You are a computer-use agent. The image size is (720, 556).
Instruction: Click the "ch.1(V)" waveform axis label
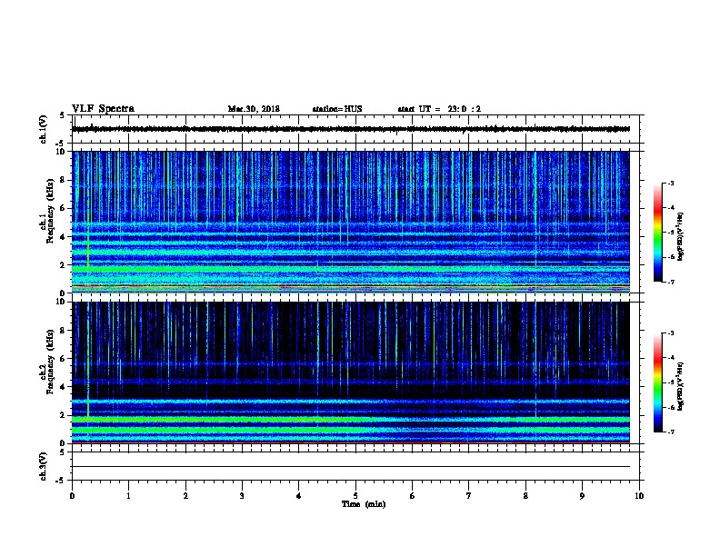pyautogui.click(x=44, y=129)
